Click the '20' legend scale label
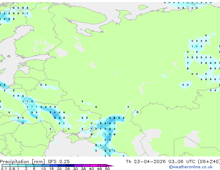 [59, 169]
